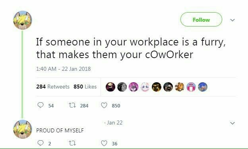
Task: Retweet the main tweet with 284 retweets
Action: pos(73,105)
